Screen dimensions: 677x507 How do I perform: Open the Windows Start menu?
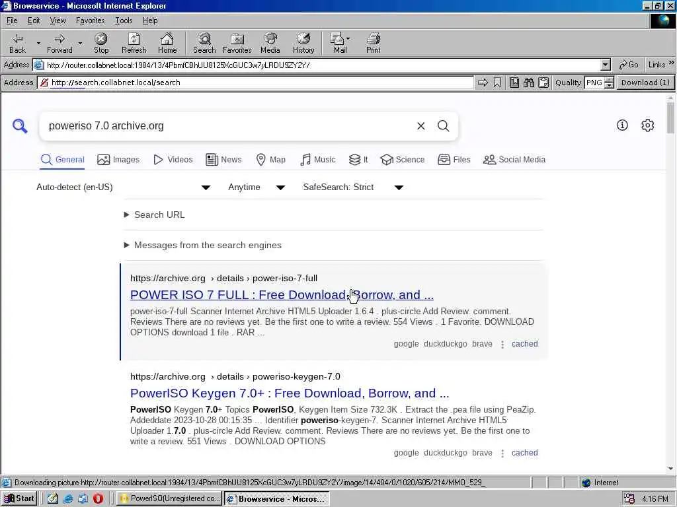(19, 498)
